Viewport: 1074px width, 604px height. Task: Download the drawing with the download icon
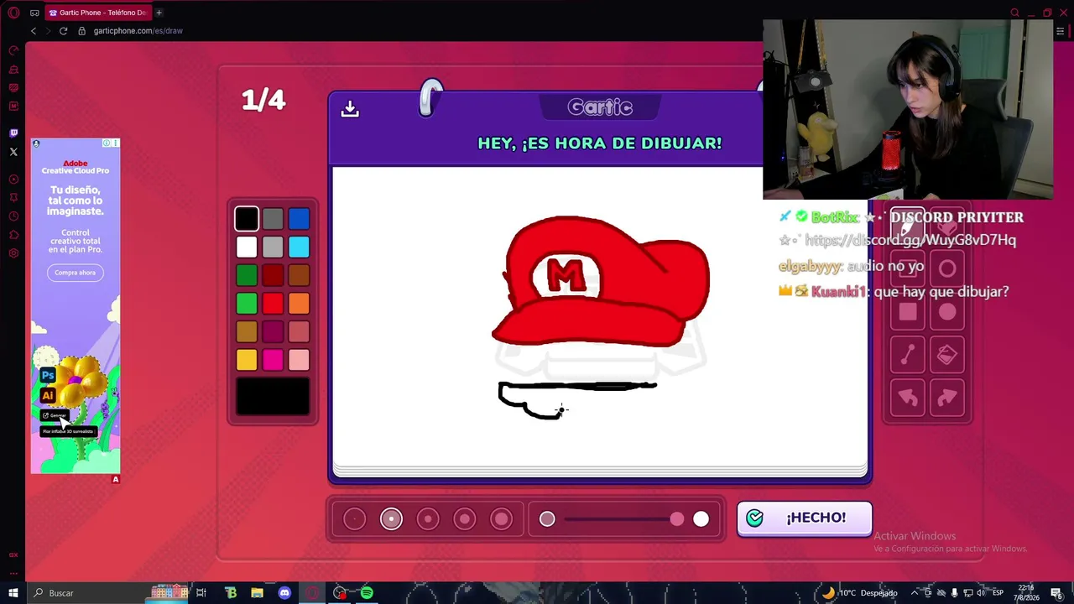[x=350, y=109]
